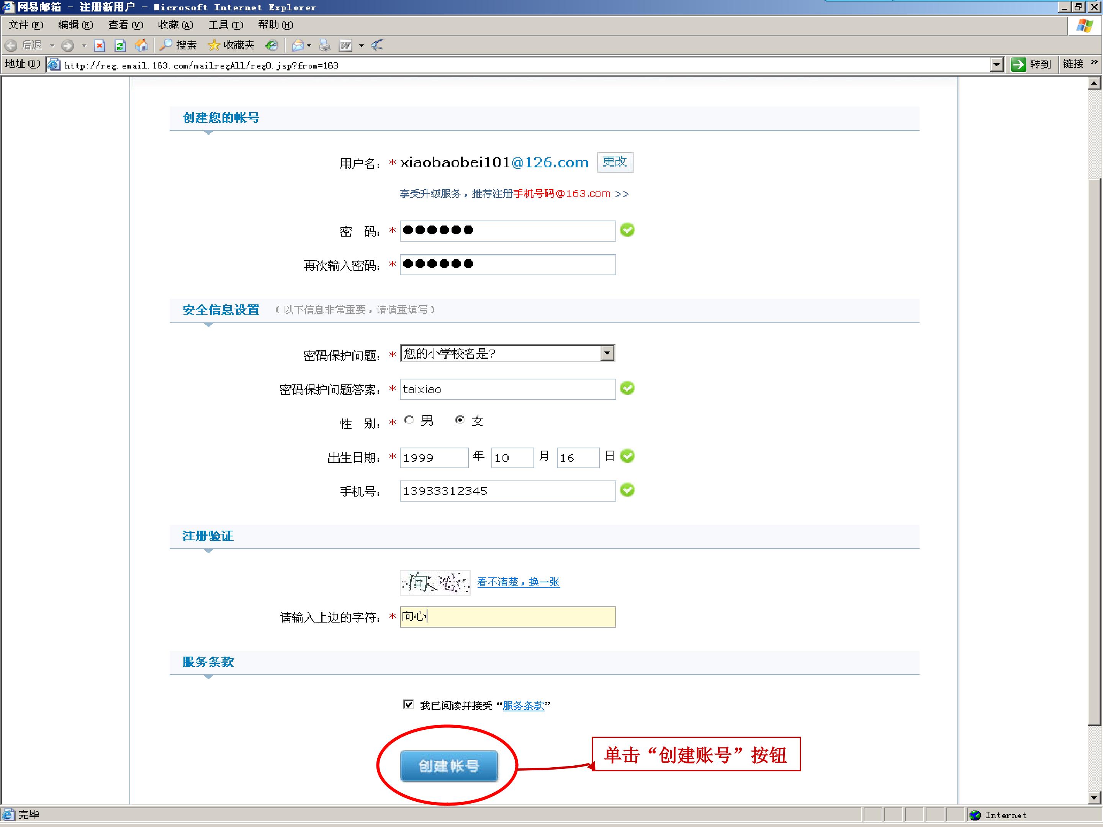Click the 创建帐号 button
The width and height of the screenshot is (1103, 827).
pos(449,766)
